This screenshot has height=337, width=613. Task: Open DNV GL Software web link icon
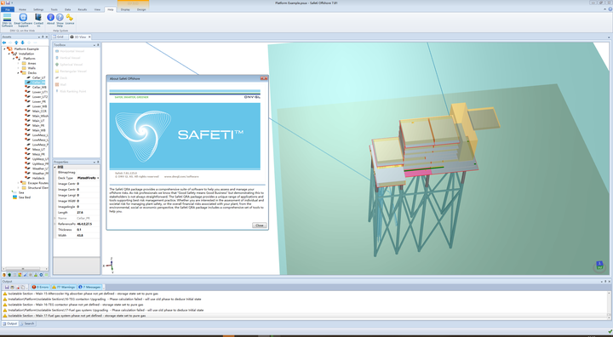coord(7,17)
